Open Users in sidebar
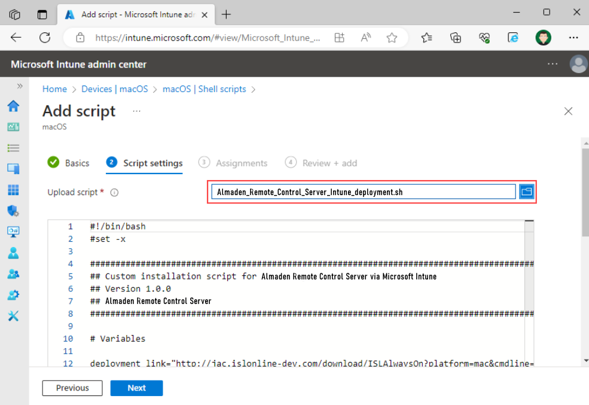This screenshot has width=589, height=405. pos(13,253)
